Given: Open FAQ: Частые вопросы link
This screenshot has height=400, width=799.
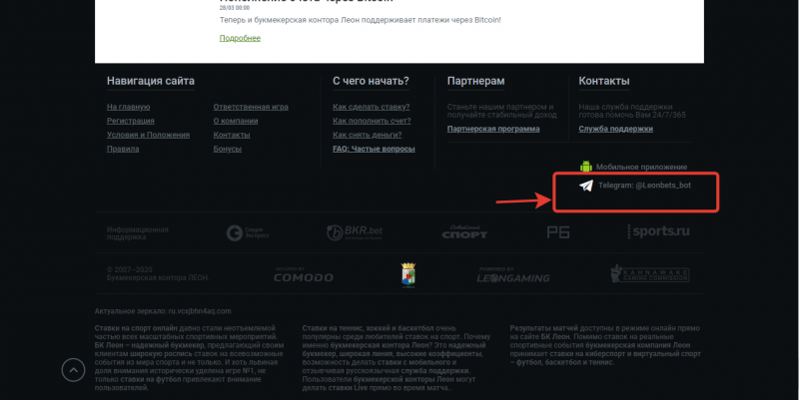Looking at the screenshot, I should coord(374,149).
